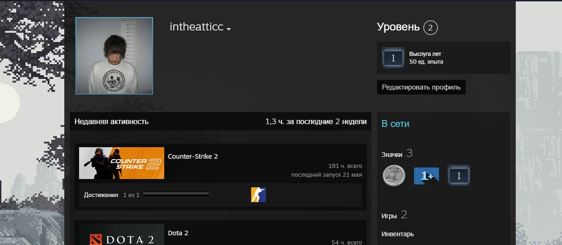
Task: Open the Игры games link
Action: [x=389, y=215]
